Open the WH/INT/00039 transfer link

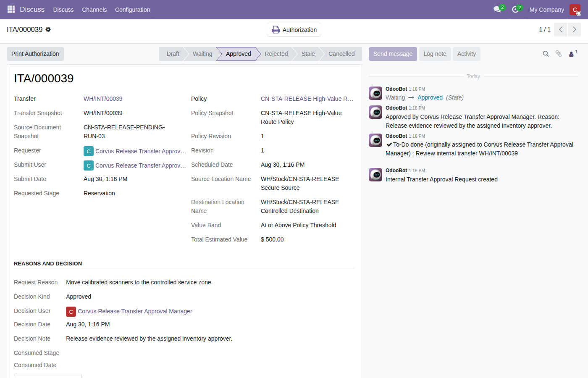[x=103, y=99]
